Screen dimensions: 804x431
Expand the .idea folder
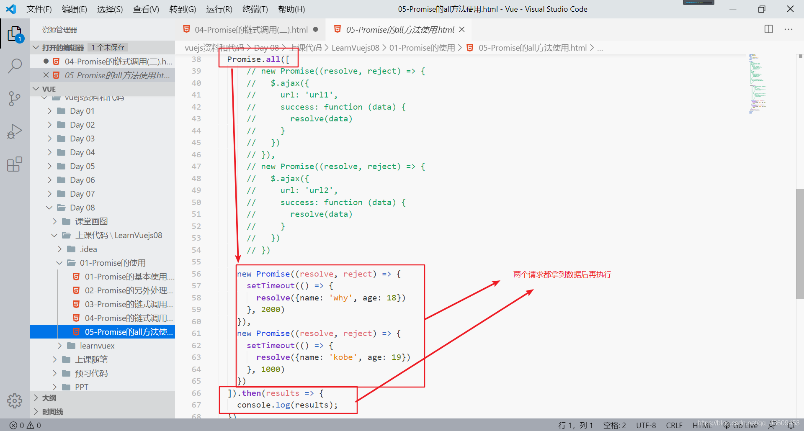click(x=59, y=249)
